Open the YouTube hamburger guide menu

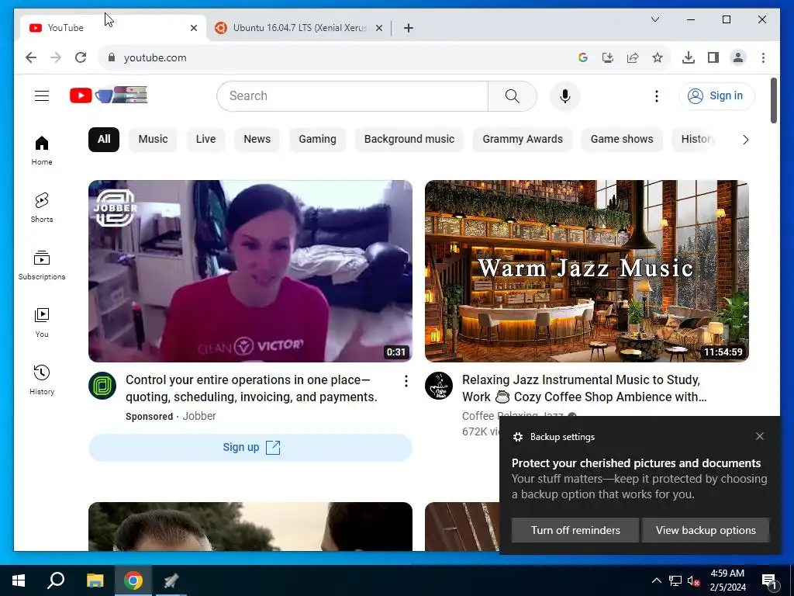(42, 95)
